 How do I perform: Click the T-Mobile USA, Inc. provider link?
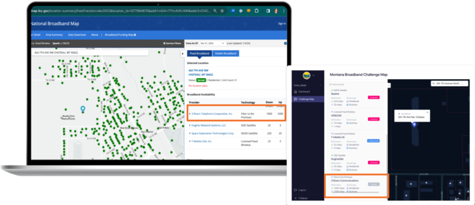(202, 141)
